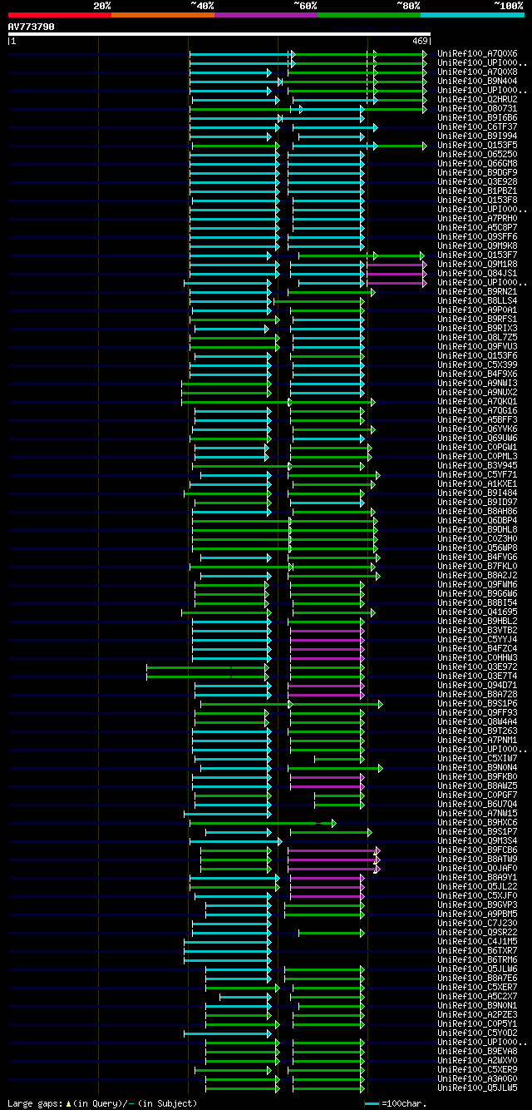532x1110 pixels.
Task: Select the UniRef100_Q66GM8 label
Action: pos(477,164)
